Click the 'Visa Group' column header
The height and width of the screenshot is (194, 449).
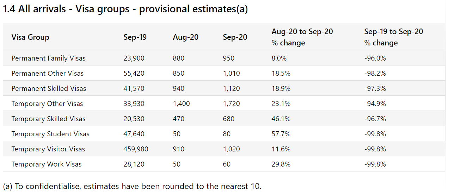(x=30, y=37)
